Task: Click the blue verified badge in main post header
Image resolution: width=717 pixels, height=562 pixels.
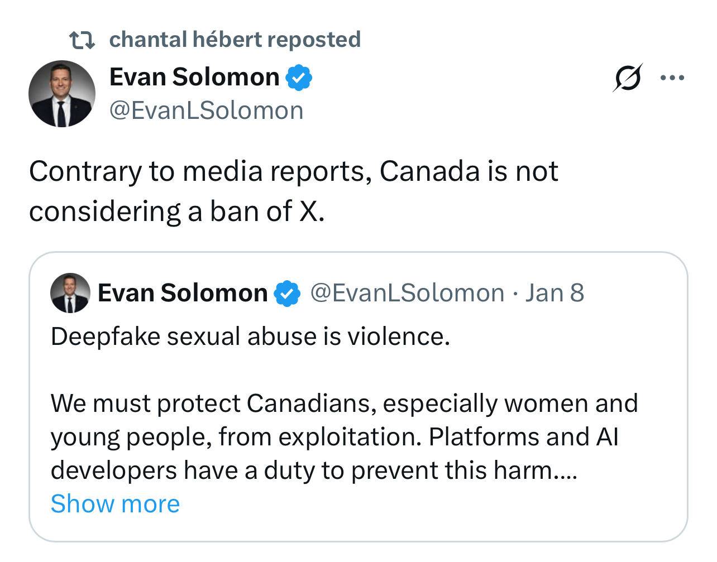Action: tap(299, 78)
